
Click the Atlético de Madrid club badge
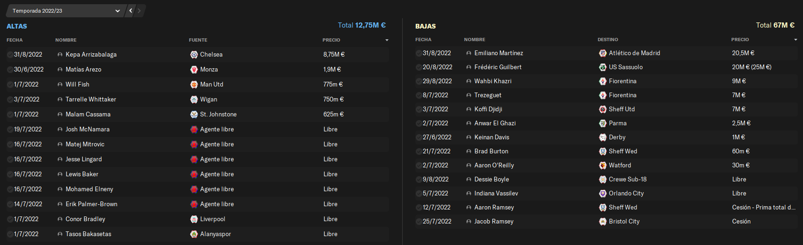[603, 53]
